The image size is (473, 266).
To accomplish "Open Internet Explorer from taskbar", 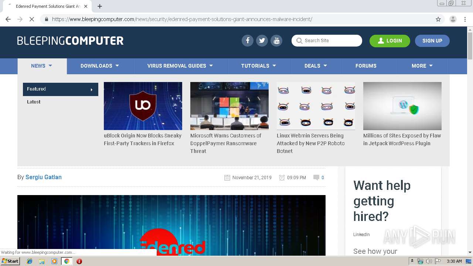I will (x=30, y=261).
